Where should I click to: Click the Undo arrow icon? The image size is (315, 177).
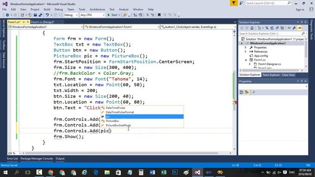click(47, 15)
